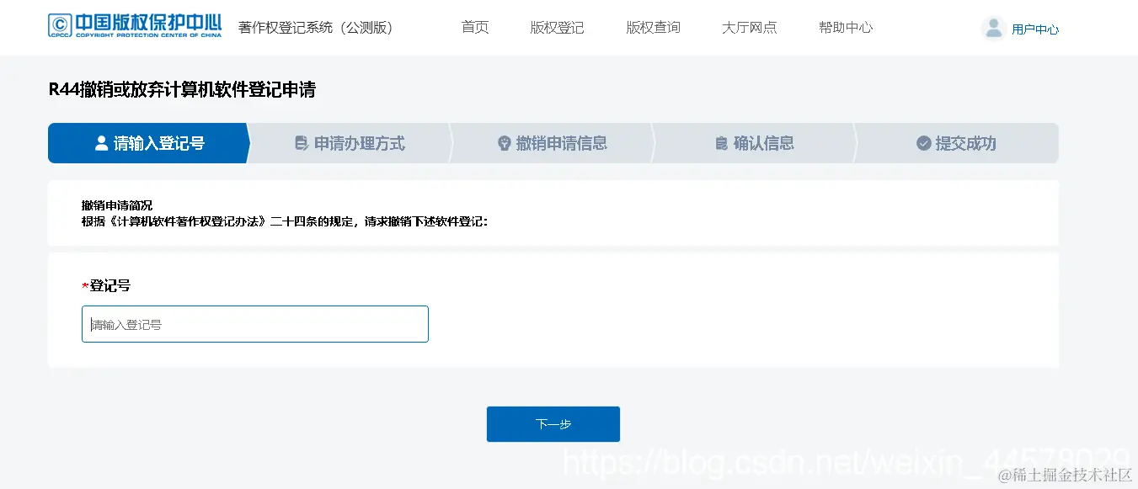Click the document icon on 申请办理方式 step
This screenshot has width=1138, height=489.
302,143
